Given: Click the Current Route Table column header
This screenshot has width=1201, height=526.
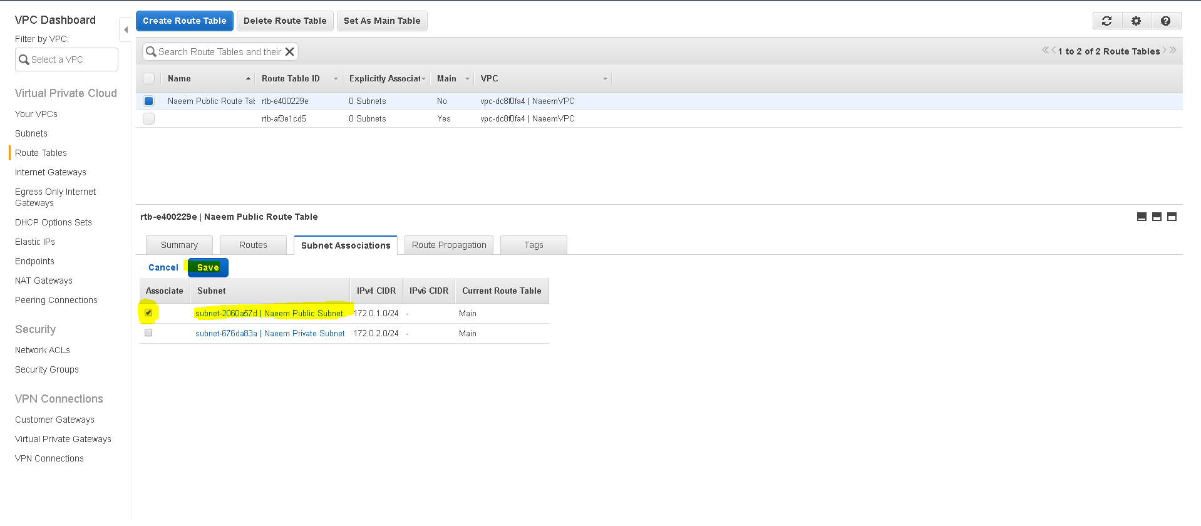Looking at the screenshot, I should point(502,291).
